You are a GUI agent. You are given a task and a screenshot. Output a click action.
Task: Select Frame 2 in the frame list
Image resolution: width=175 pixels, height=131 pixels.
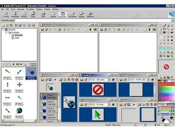(x=49, y=103)
